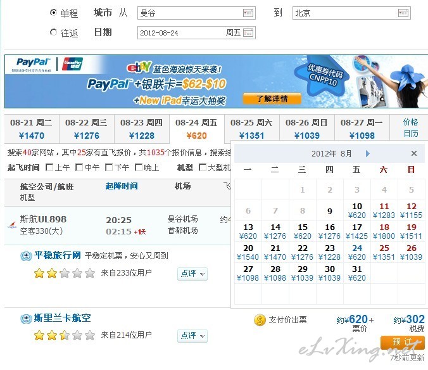Open the 价格日历 price calendar tab

(411, 128)
